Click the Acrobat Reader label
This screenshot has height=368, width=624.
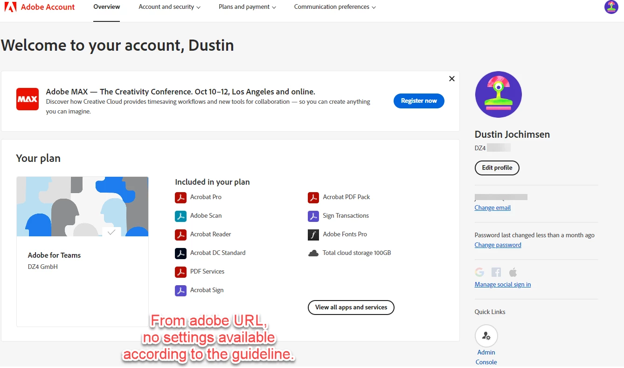click(210, 234)
